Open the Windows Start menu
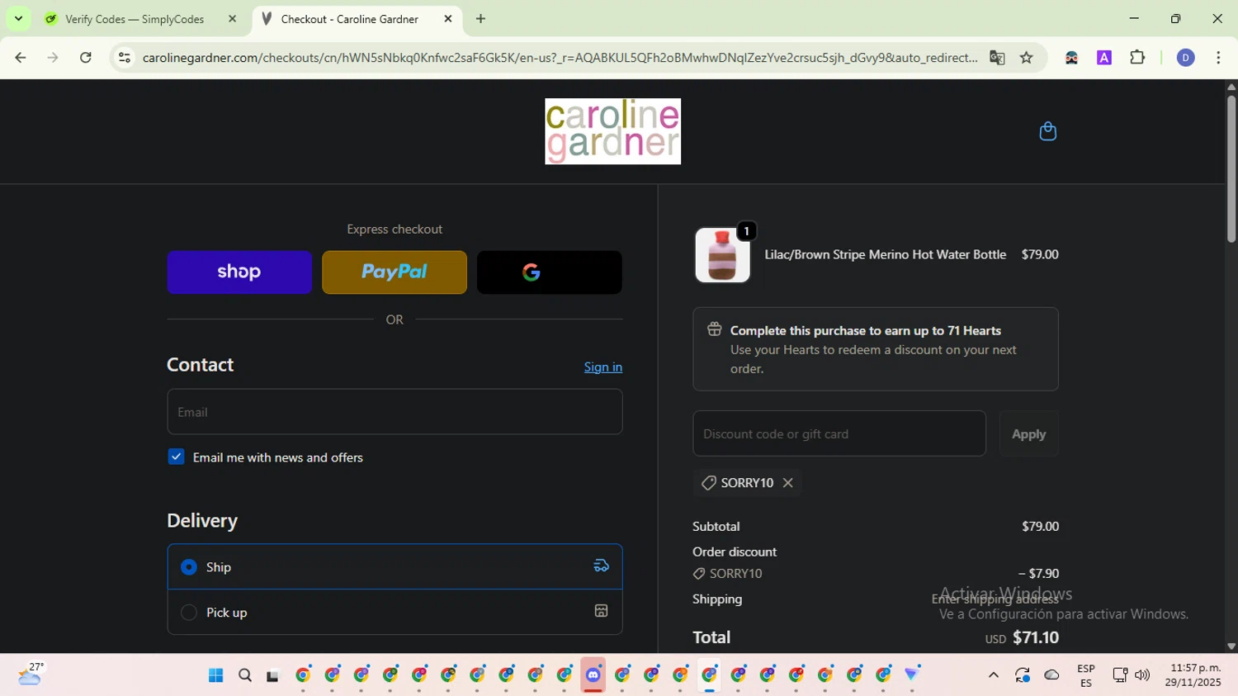Image resolution: width=1238 pixels, height=696 pixels. tap(216, 675)
